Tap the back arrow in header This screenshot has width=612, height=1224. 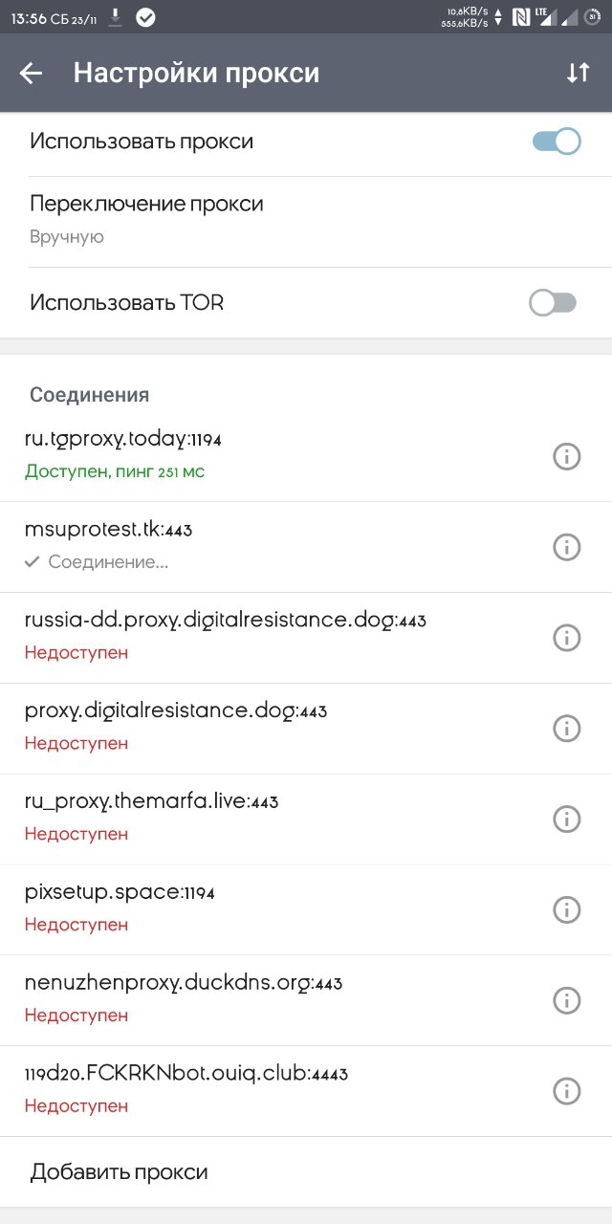coord(32,74)
